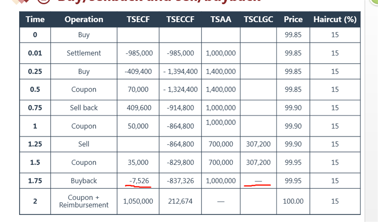Click the Time column header
The image size is (378, 222).
click(x=35, y=19)
